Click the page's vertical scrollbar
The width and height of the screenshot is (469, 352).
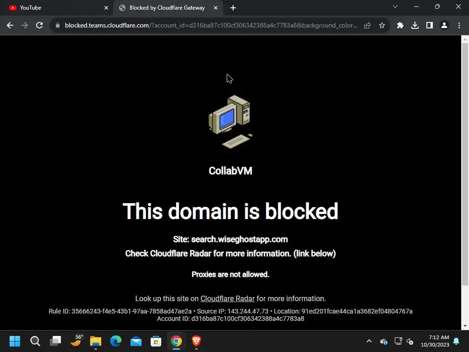pos(465,164)
